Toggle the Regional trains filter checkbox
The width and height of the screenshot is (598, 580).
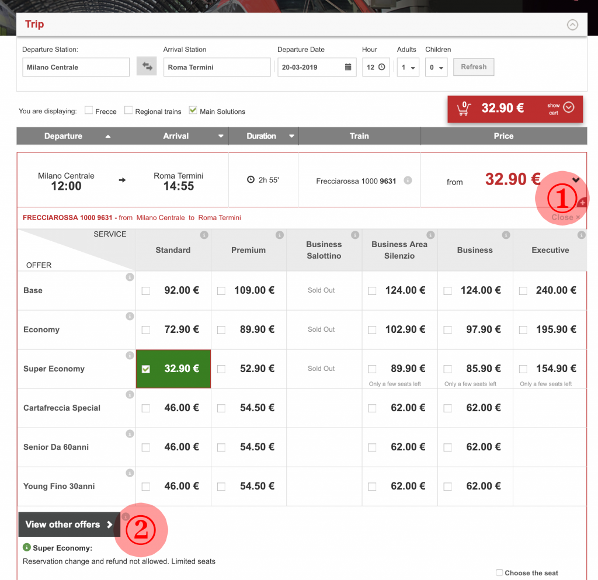[x=128, y=110]
